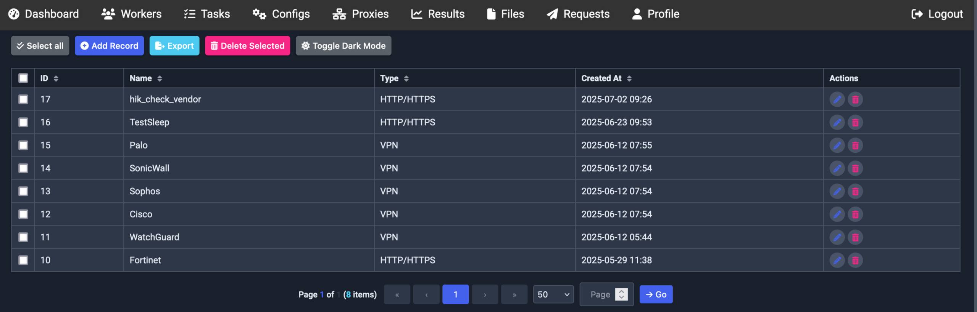This screenshot has width=977, height=312.
Task: Go to the Workers page
Action: 131,14
